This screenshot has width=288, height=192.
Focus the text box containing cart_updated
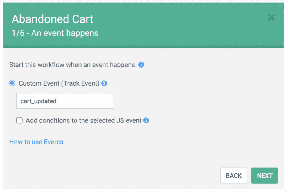pyautogui.click(x=65, y=101)
